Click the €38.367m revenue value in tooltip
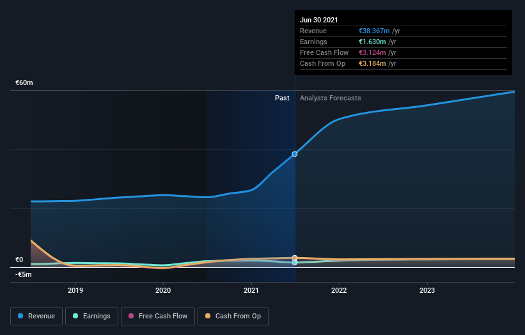The image size is (525, 335). click(374, 31)
